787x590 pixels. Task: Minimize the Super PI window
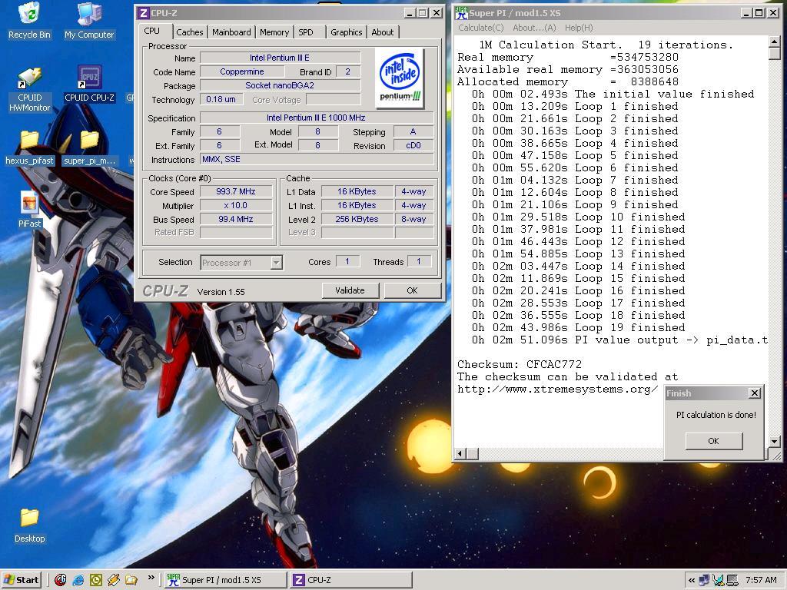point(747,13)
